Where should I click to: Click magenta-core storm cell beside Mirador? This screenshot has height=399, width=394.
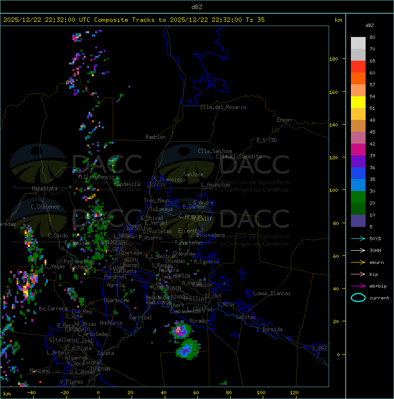tap(181, 331)
